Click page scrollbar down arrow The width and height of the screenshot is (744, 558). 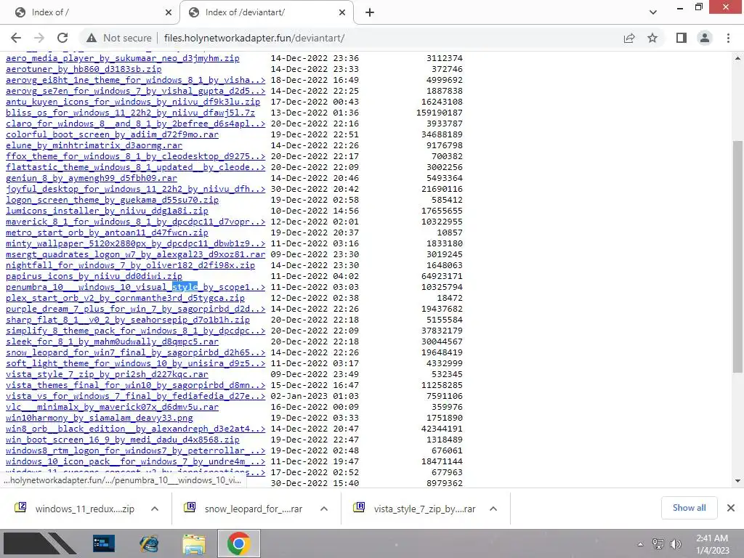point(737,481)
